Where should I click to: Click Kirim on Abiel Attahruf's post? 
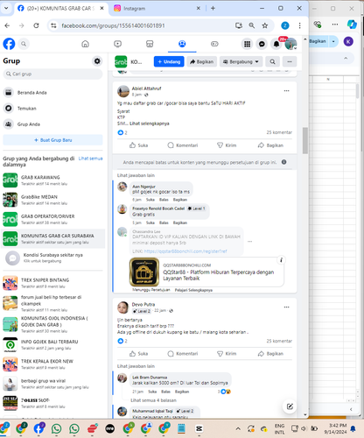[227, 145]
